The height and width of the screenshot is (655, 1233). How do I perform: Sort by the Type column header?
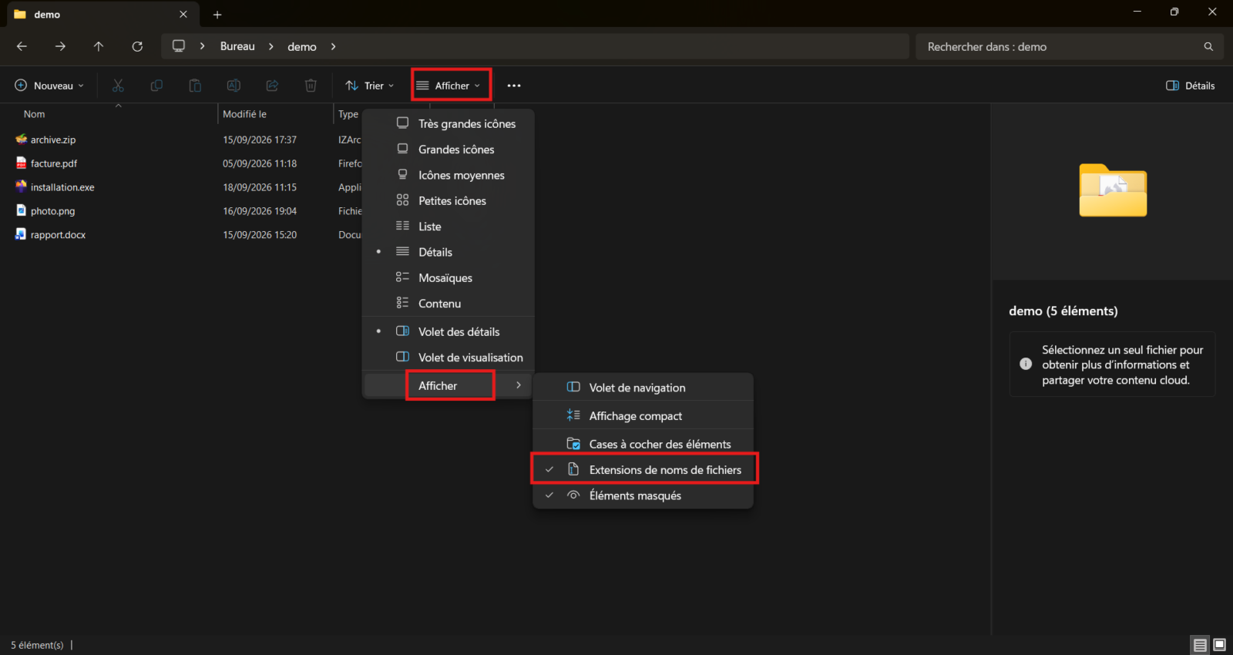coord(348,114)
